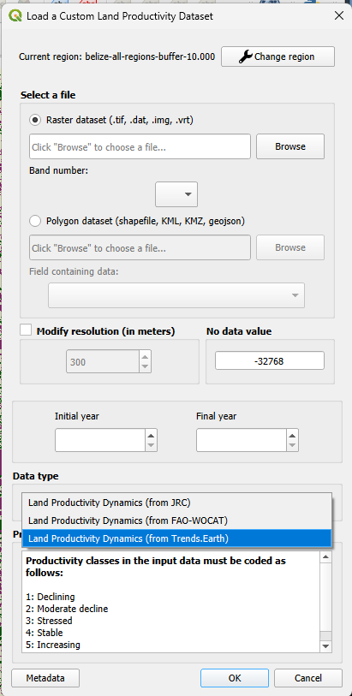This screenshot has width=352, height=696.
Task: Click the wrench Change region button
Action: (277, 57)
